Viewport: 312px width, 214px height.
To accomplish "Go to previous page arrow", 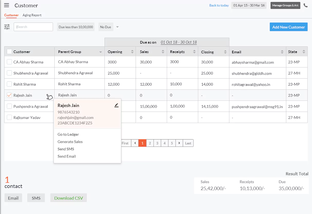I will tap(135, 143).
